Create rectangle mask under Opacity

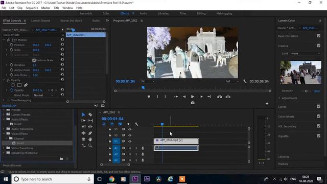tap(19, 85)
